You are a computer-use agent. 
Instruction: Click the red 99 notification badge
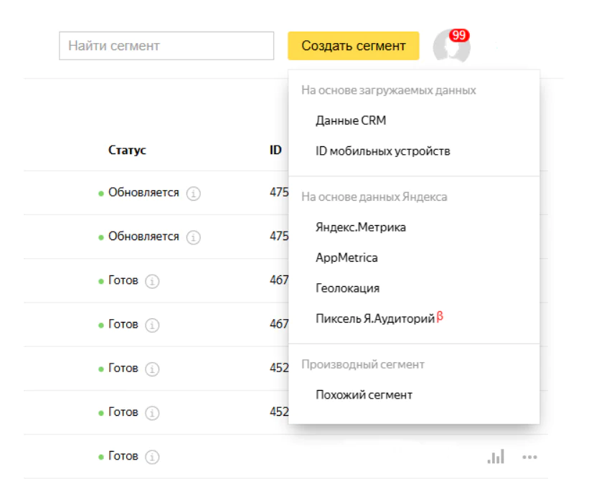click(x=459, y=35)
